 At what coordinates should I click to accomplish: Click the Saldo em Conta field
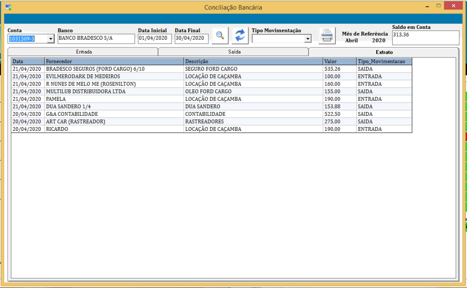coord(425,37)
